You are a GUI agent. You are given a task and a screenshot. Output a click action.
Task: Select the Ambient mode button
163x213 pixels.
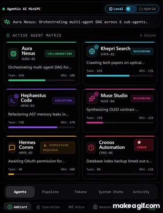pyautogui.click(x=18, y=207)
